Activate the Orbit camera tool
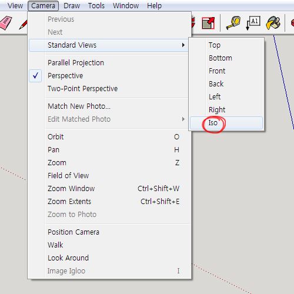 tap(109, 137)
